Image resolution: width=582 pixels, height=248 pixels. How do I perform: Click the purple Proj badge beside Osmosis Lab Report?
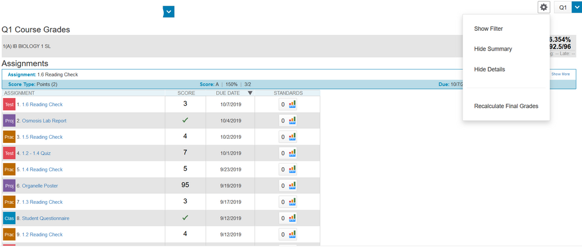coord(9,121)
